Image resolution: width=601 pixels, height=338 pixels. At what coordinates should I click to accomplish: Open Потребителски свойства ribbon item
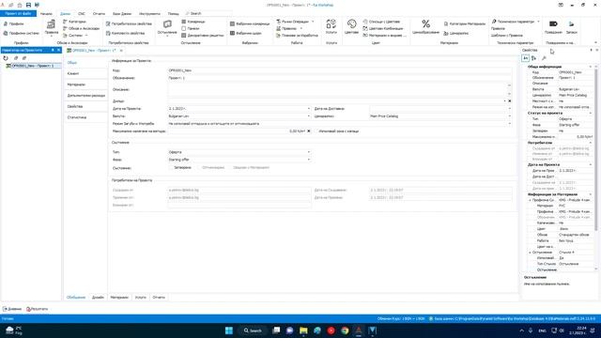coord(129,23)
